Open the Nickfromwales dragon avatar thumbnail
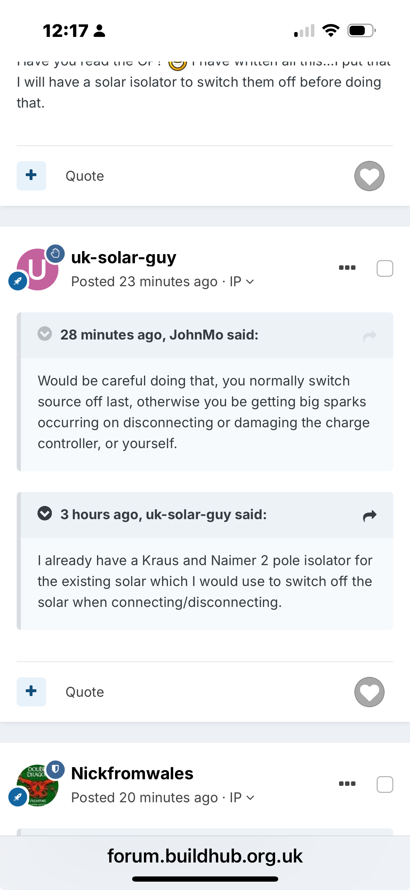This screenshot has height=890, width=410. [38, 785]
